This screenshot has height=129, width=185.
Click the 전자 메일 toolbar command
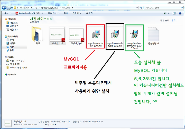[77, 13]
